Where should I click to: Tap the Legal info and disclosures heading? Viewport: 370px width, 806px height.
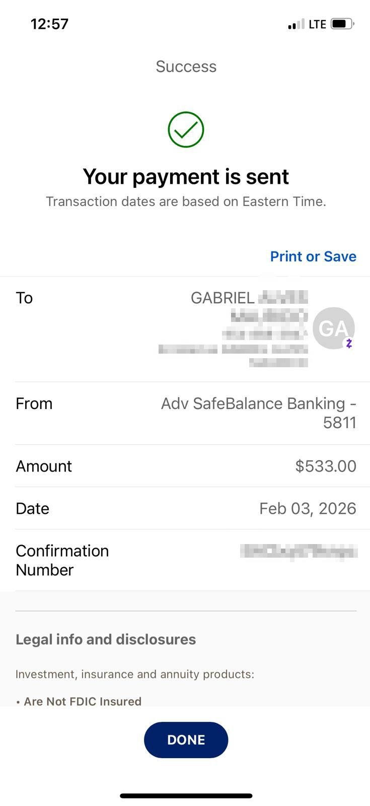[106, 639]
